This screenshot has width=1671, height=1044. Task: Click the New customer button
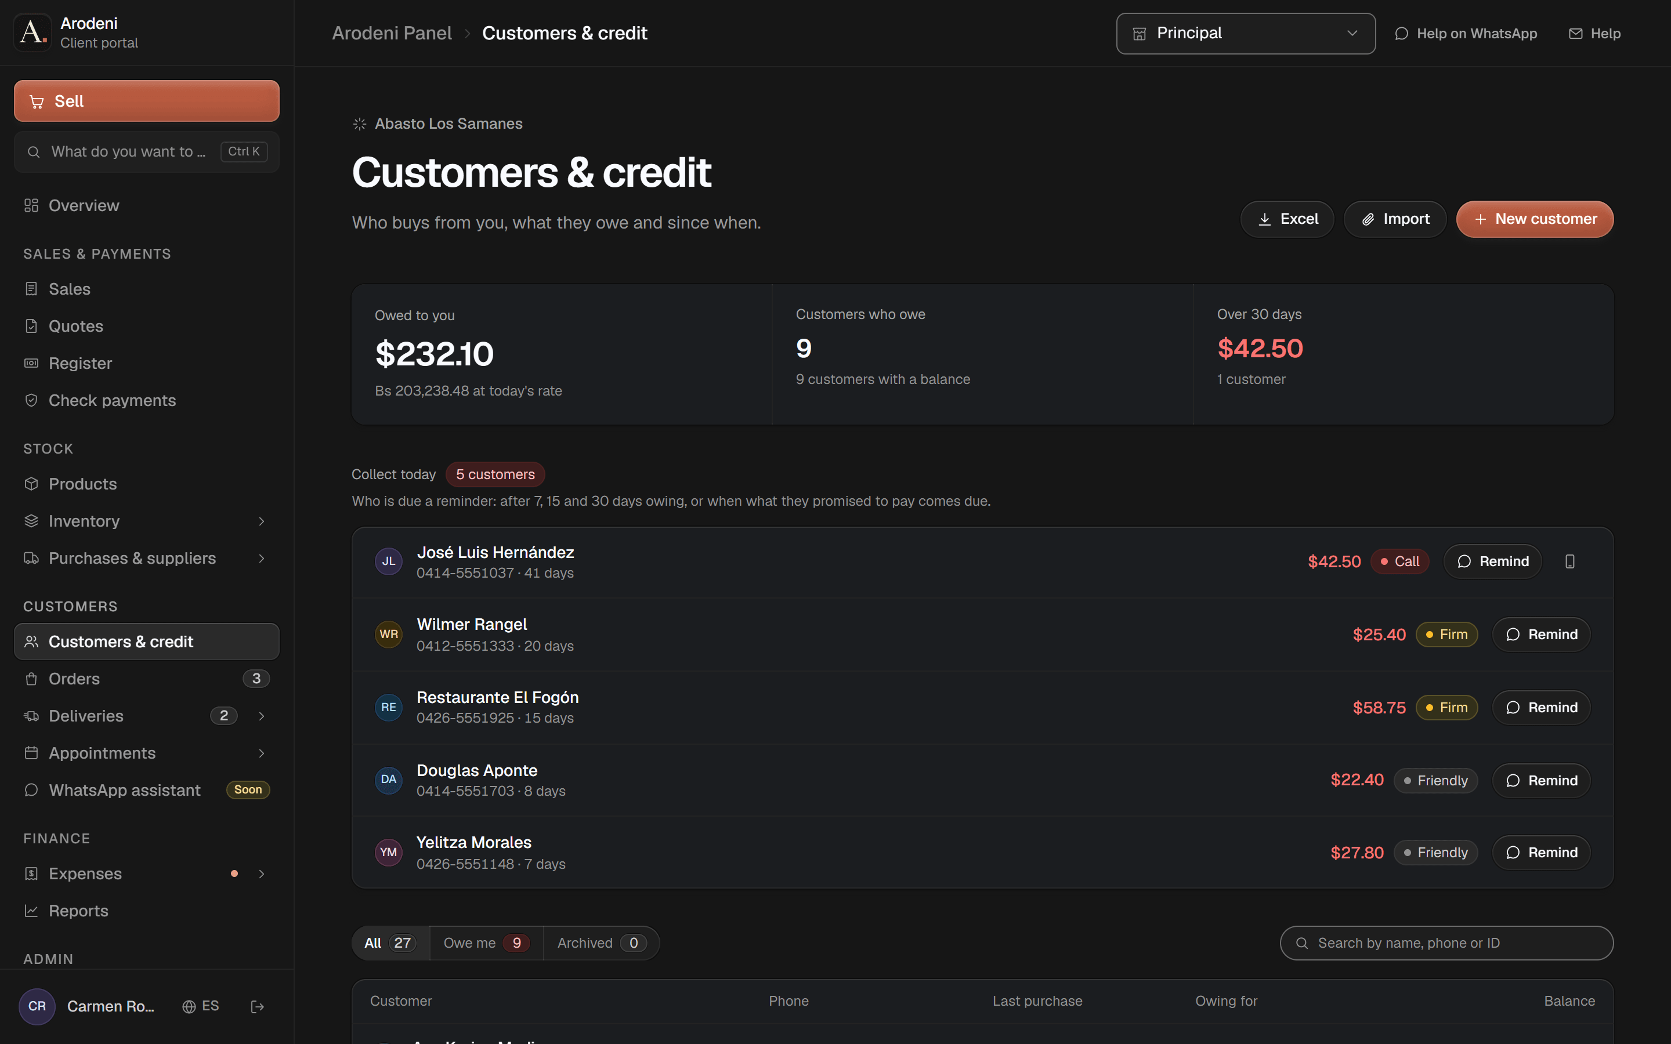point(1534,219)
